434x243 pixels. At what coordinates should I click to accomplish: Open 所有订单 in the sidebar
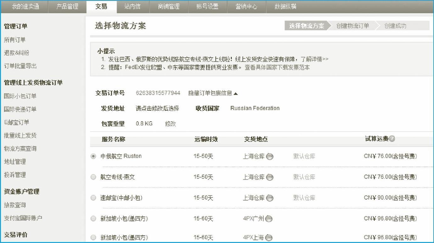tap(15, 40)
